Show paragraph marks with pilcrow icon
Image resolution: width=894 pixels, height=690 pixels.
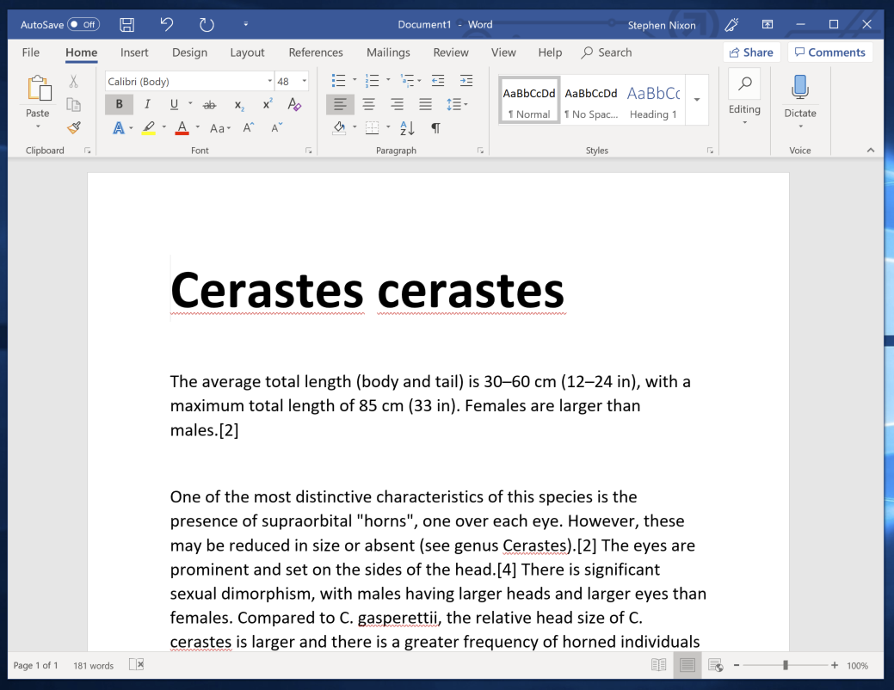point(435,127)
